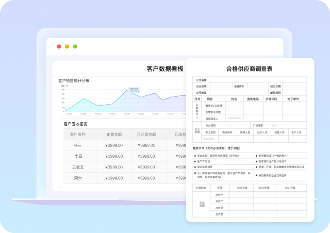
Task: Select the 生产许可证 bullet item
Action: pos(205,161)
